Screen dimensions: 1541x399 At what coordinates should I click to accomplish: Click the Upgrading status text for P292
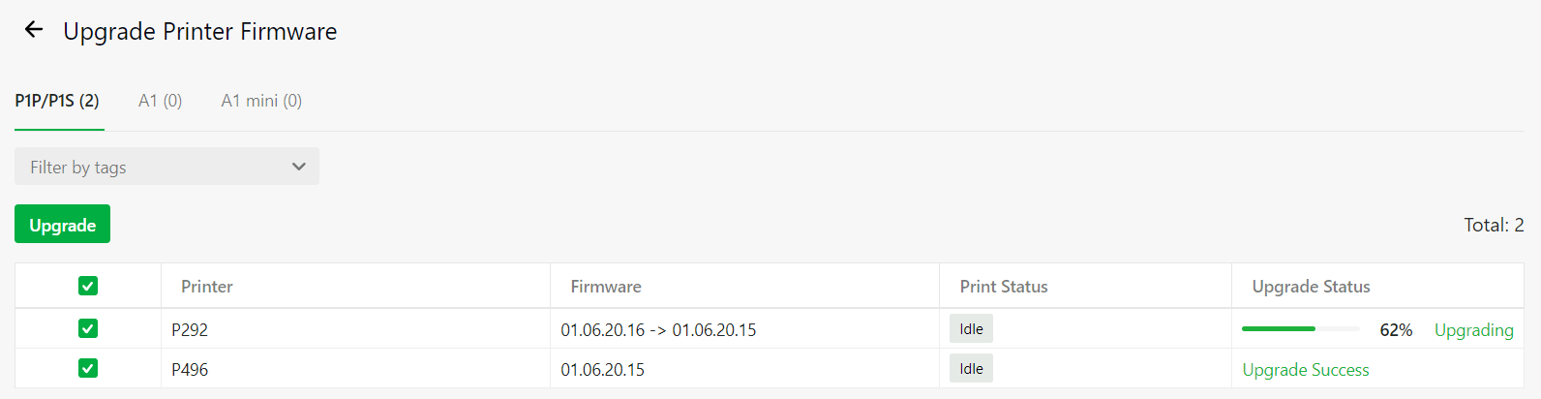point(1473,330)
